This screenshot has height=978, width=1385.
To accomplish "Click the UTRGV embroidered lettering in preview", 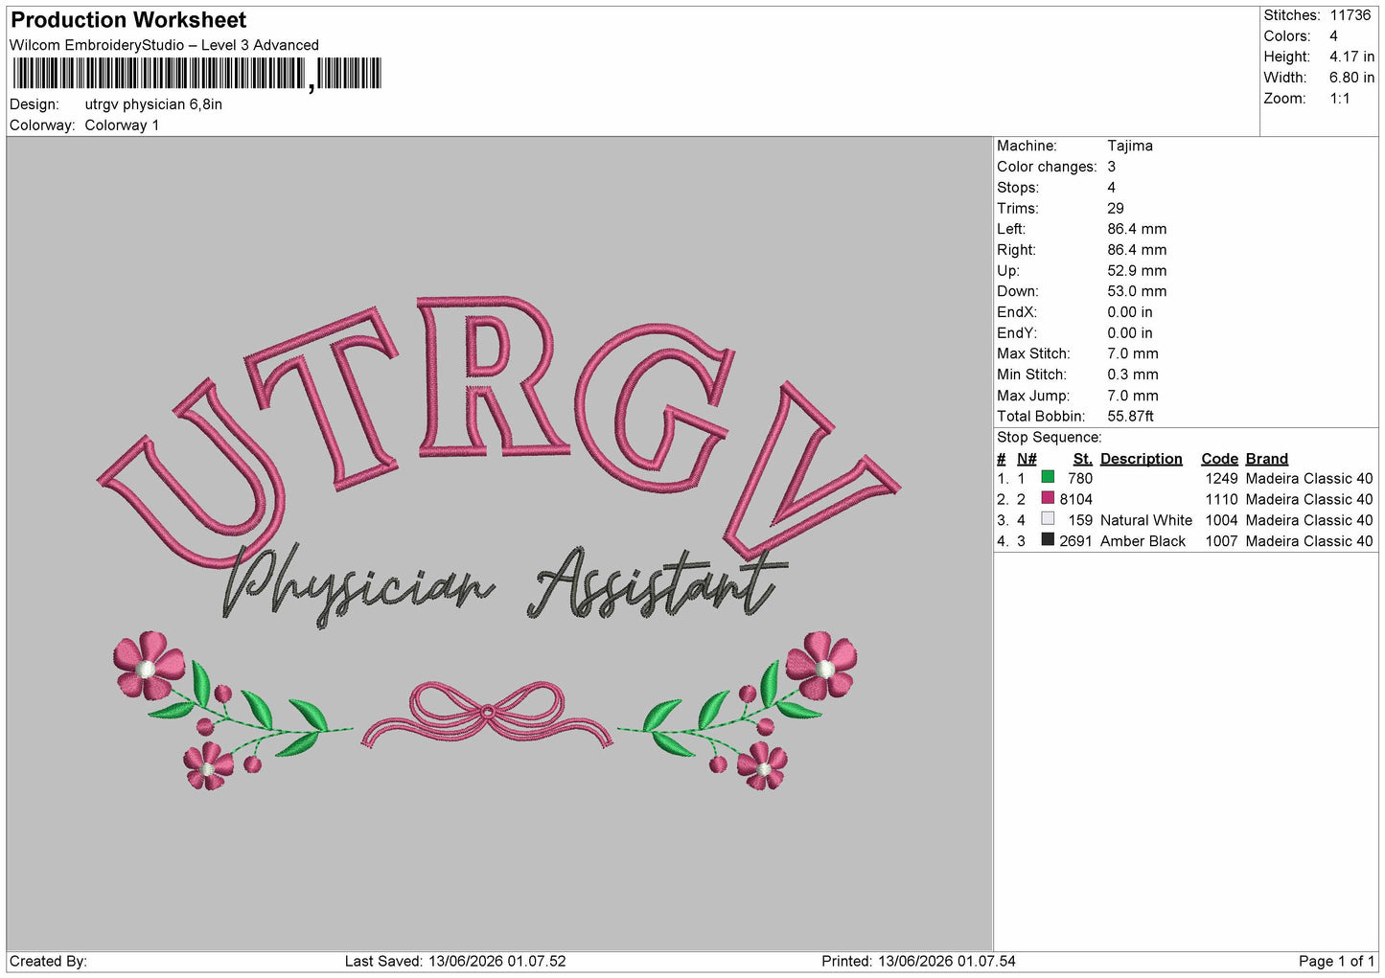I will 498,431.
